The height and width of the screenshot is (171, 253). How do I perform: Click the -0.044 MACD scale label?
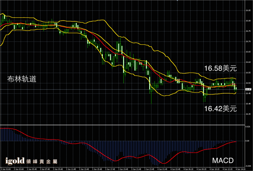(248, 166)
